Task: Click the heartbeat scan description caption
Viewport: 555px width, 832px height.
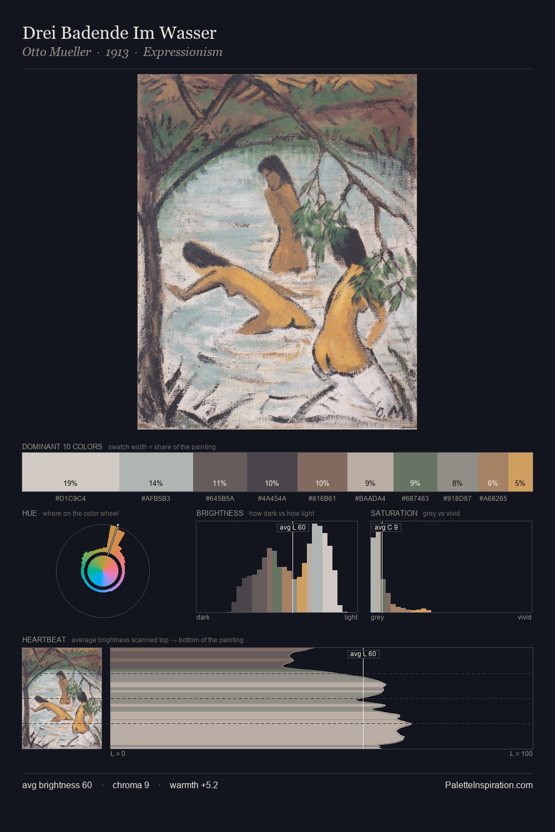Action: pyautogui.click(x=158, y=640)
